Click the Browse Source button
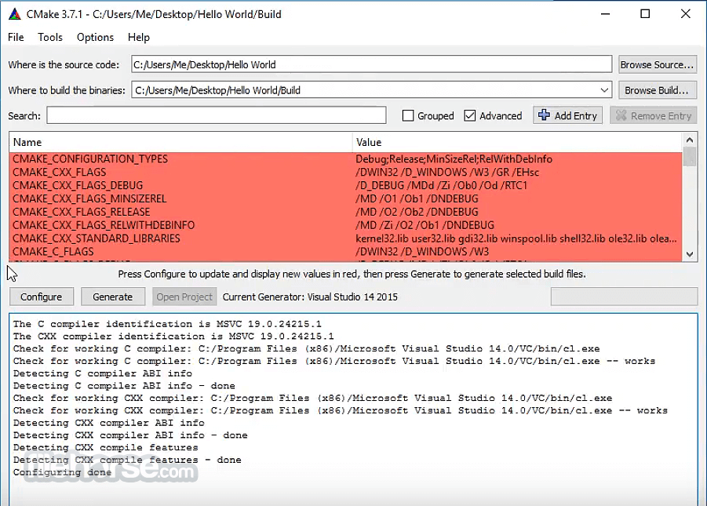Viewport: 707px width, 506px height. tap(658, 64)
